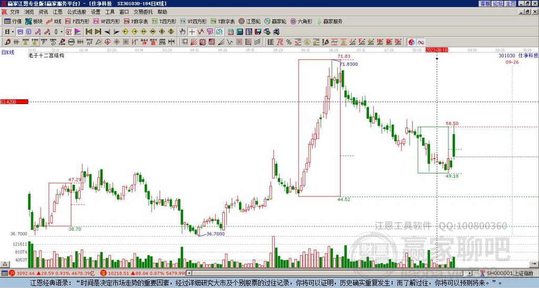Image resolution: width=539 pixels, height=288 pixels.
Task: Click the 客服 button
Action: pyautogui.click(x=485, y=4)
